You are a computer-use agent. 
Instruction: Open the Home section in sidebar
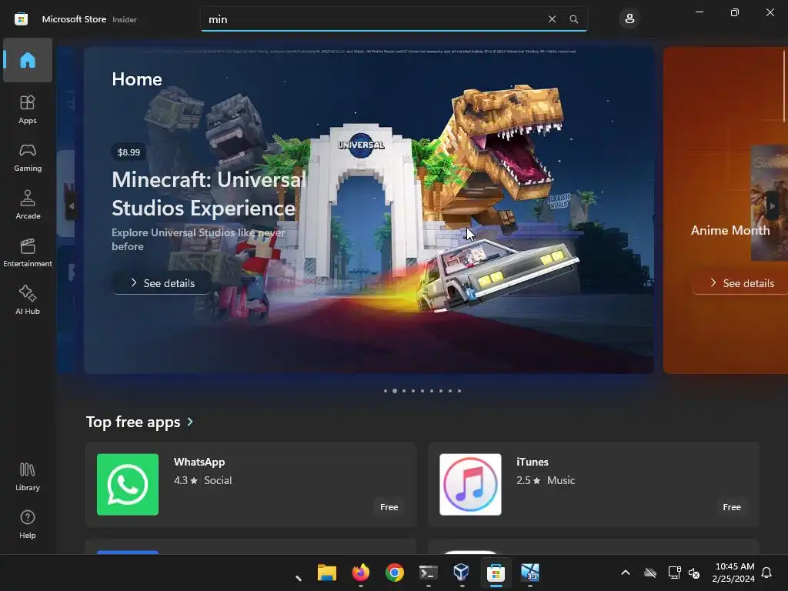tap(28, 60)
